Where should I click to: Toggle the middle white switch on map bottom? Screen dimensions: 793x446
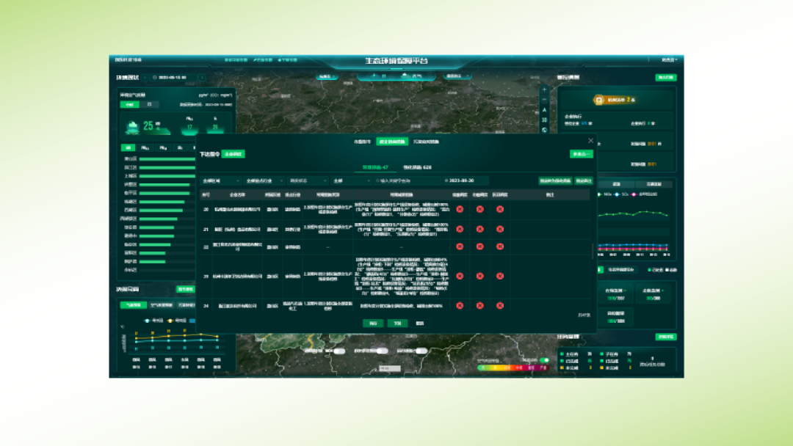382,351
